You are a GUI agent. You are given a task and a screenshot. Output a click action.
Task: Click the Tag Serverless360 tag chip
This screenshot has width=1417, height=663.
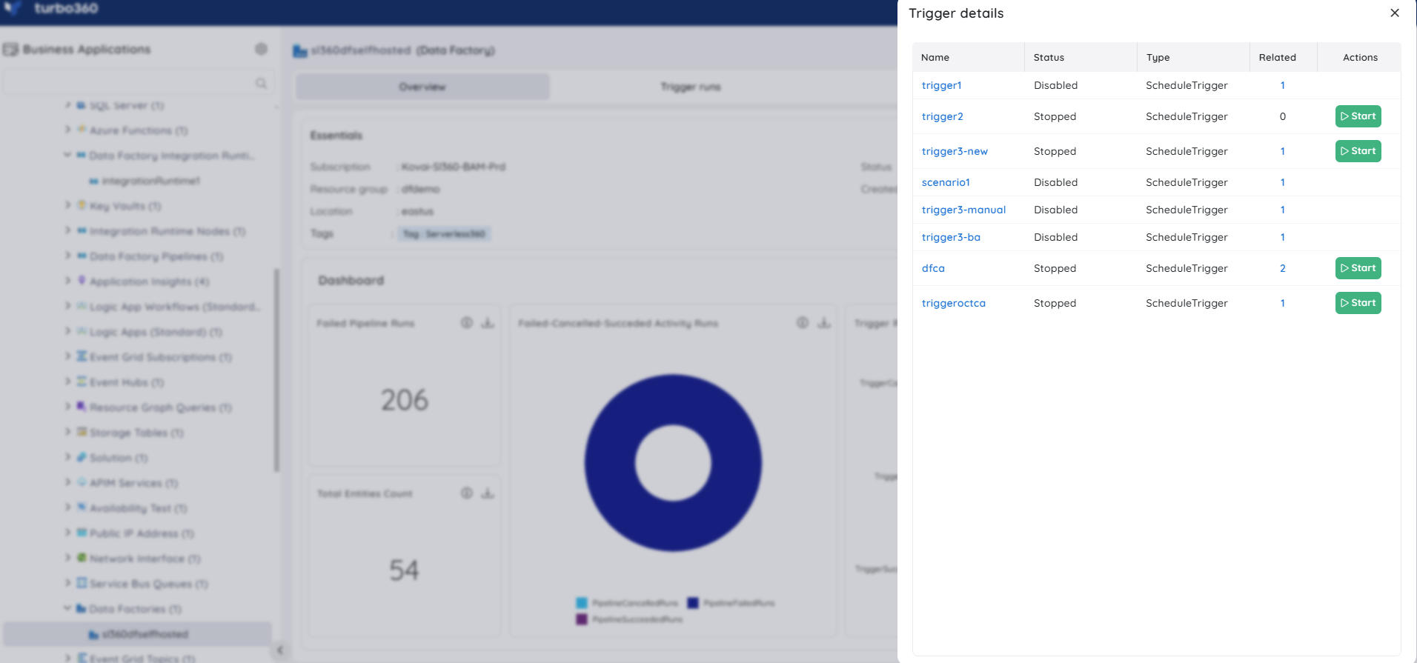point(444,234)
